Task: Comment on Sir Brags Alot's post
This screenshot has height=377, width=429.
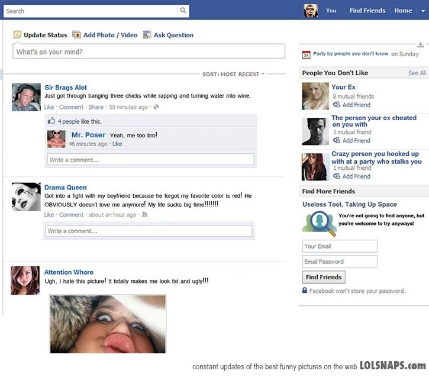Action: click(x=71, y=107)
